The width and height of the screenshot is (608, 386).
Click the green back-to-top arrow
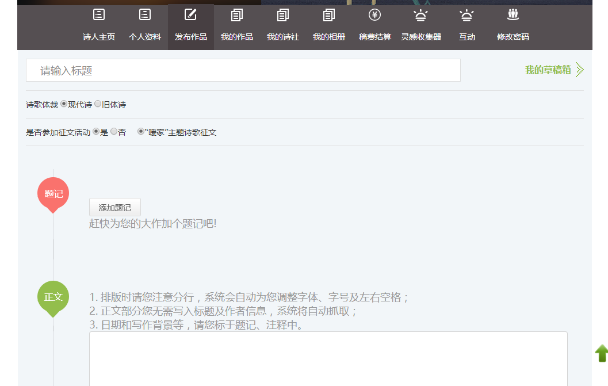point(601,353)
